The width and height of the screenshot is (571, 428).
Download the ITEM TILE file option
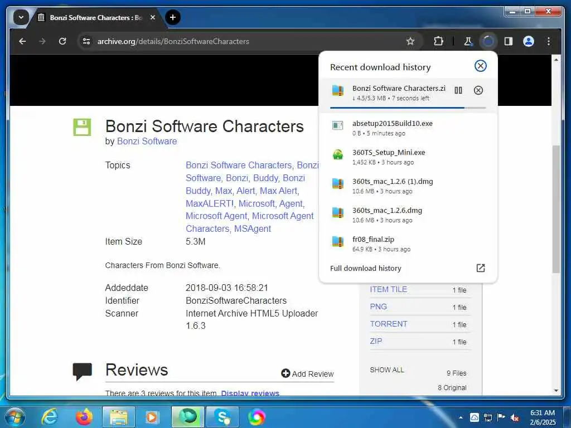click(x=388, y=289)
